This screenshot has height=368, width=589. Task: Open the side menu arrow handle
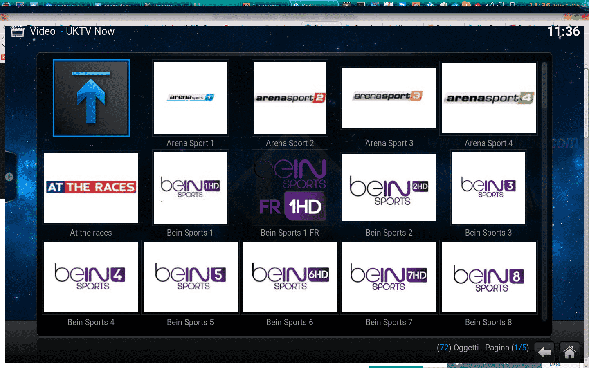(x=9, y=177)
